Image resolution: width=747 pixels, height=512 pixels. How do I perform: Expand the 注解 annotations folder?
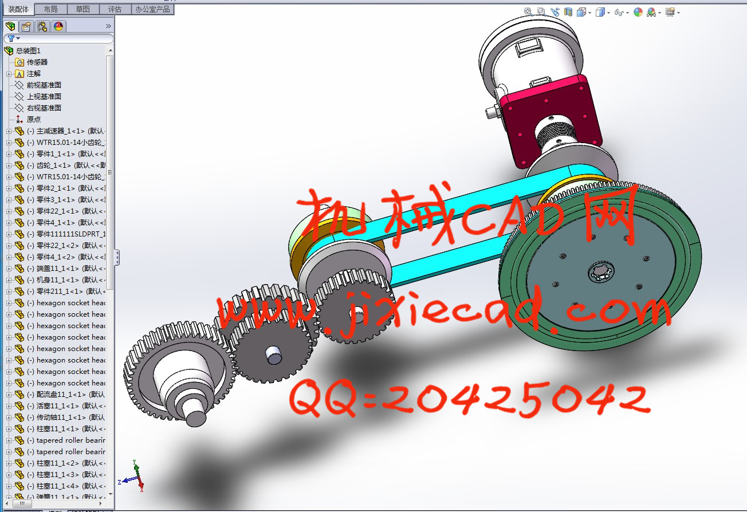[x=9, y=74]
